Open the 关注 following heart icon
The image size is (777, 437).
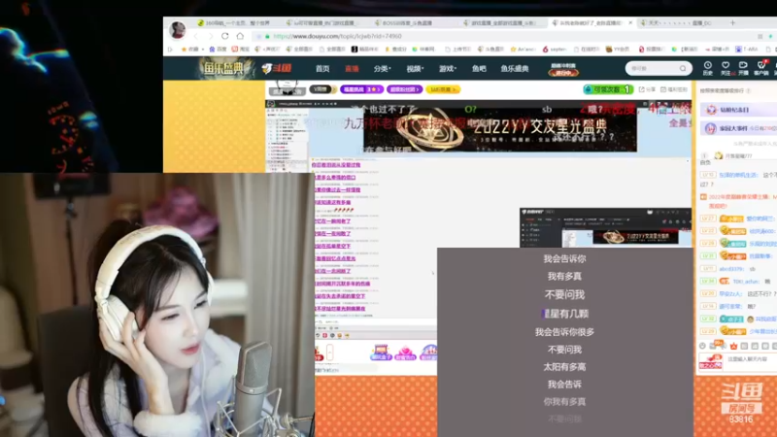[726, 68]
